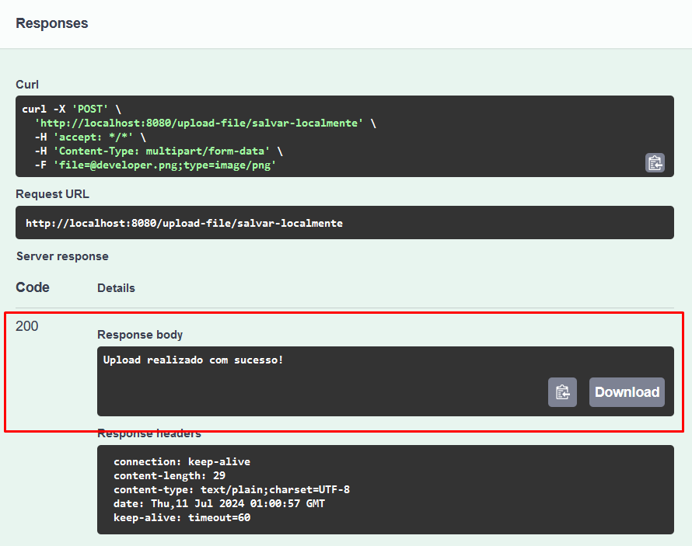692x546 pixels.
Task: Click the date response header line
Action: (219, 504)
